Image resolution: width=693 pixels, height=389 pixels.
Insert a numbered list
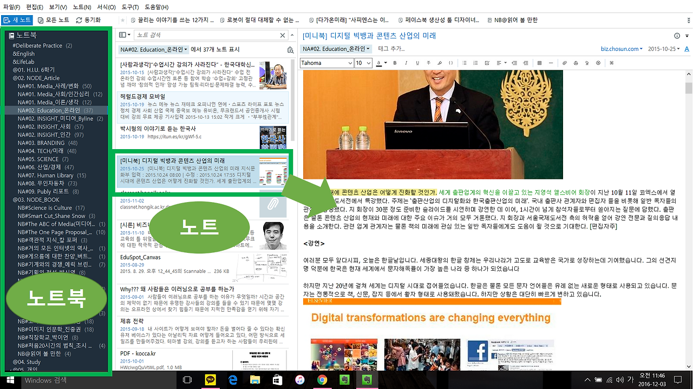[476, 63]
